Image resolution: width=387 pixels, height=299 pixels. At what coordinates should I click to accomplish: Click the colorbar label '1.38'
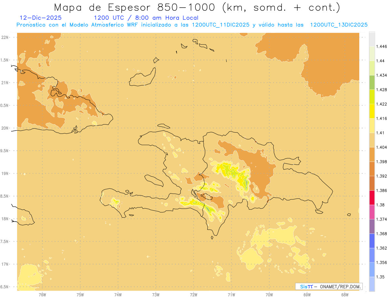point(380,205)
